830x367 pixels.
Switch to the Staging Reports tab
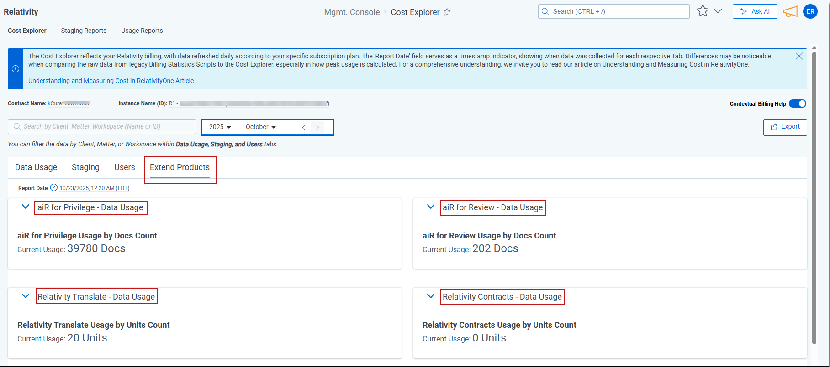tap(84, 31)
